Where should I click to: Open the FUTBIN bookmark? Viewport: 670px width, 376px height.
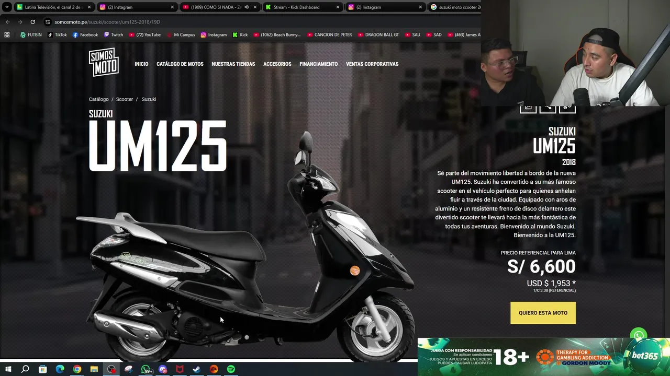tap(31, 35)
